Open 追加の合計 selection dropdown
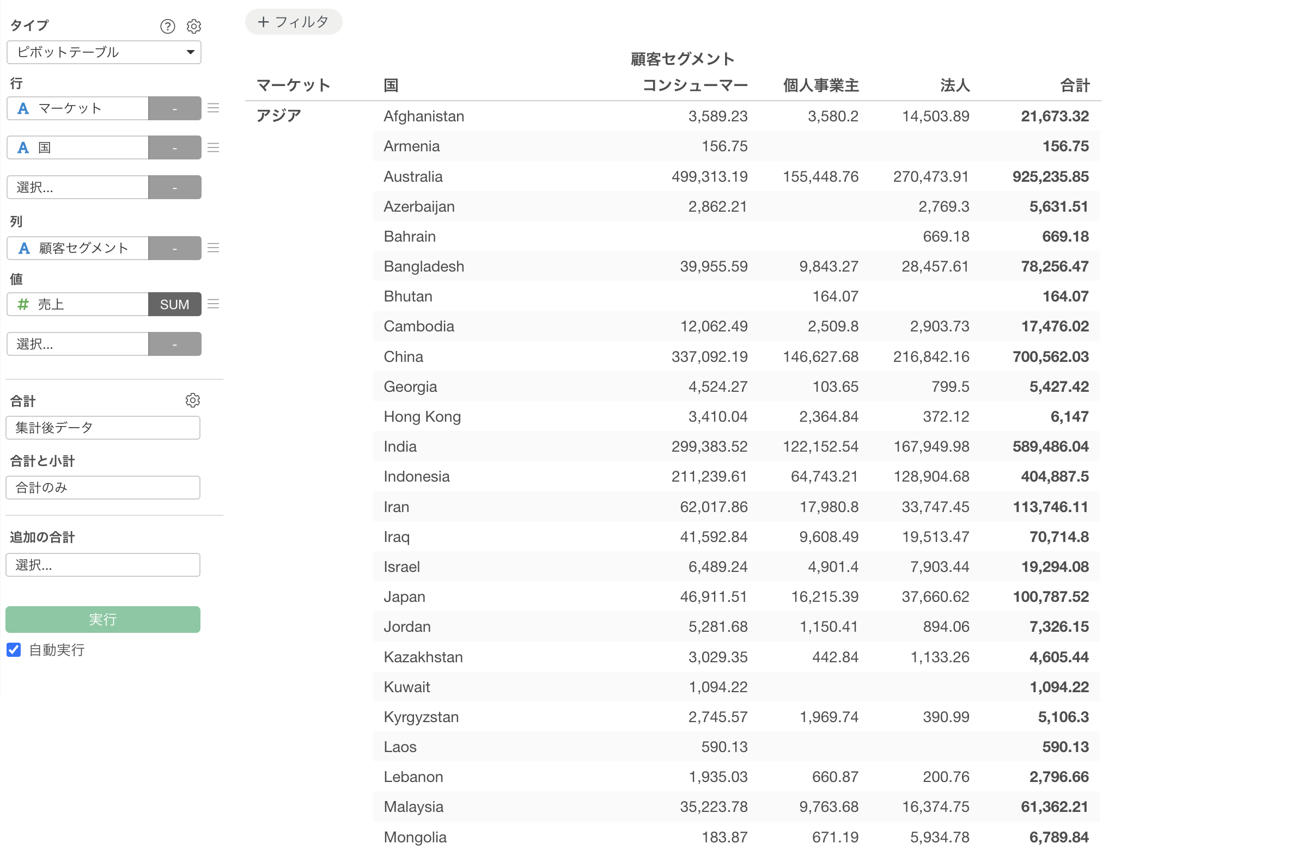This screenshot has height=850, width=1291. coord(103,565)
